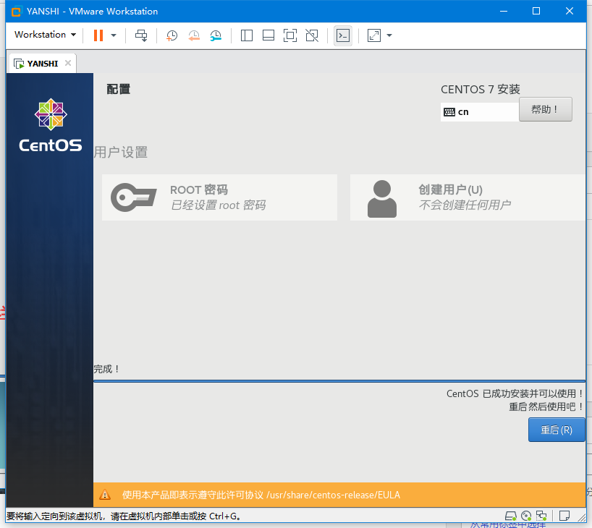Screen dimensions: 592x528
Task: Click the Pause virtual machine icon
Action: pos(98,35)
